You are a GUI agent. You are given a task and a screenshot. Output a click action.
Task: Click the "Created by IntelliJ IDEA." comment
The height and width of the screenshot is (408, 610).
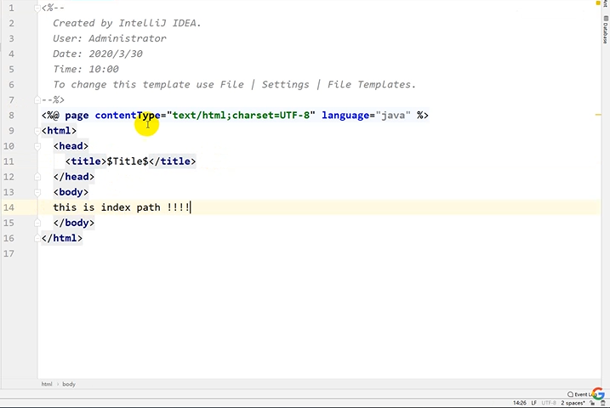point(127,23)
